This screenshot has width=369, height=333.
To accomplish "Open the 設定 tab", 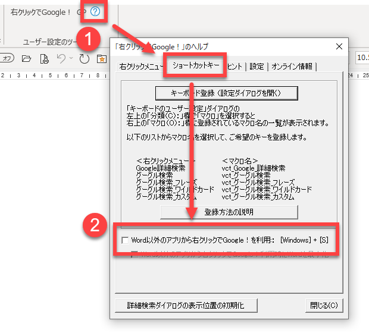I will point(257,67).
